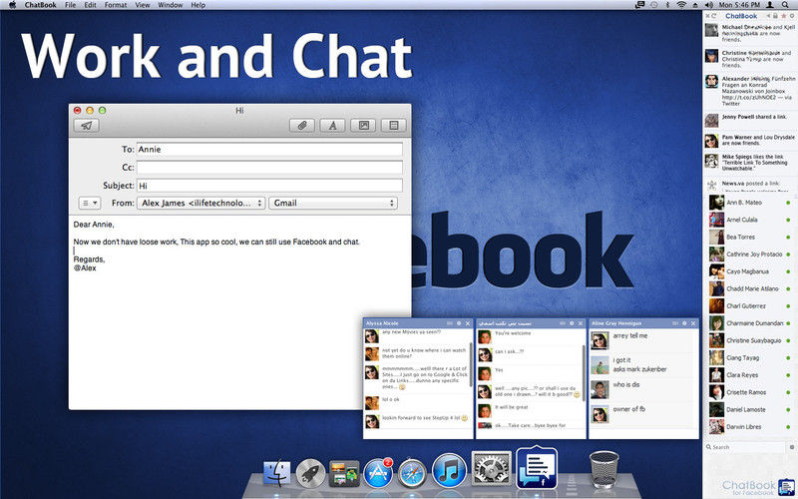Click the user account icon in menu bar
The image size is (798, 499).
coord(770,5)
